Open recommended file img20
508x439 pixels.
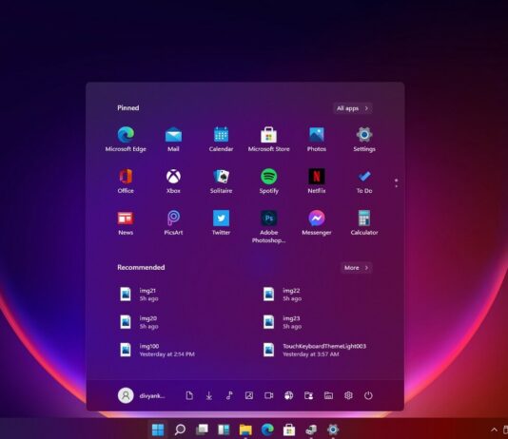pyautogui.click(x=139, y=322)
